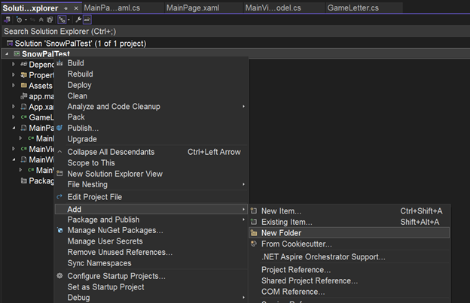Toggle the pin on the Solution Explorer tab
470x303 pixels.
point(66,8)
